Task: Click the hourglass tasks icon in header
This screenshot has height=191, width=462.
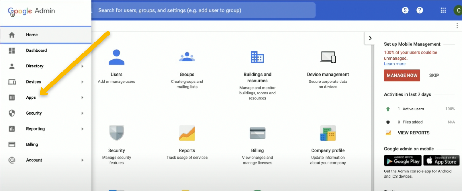Action: 405,10
